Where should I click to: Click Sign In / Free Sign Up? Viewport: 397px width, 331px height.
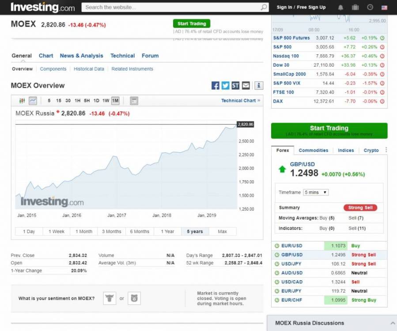click(x=301, y=7)
